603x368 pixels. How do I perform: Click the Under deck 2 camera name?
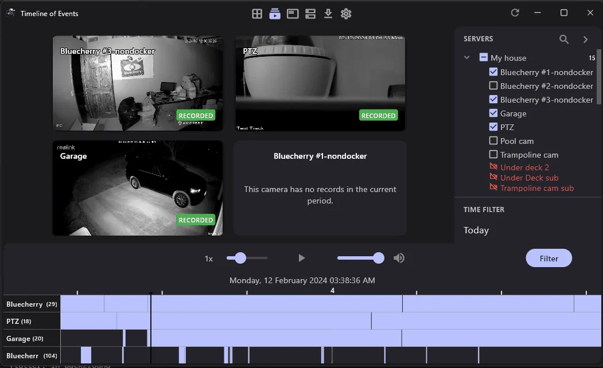524,167
